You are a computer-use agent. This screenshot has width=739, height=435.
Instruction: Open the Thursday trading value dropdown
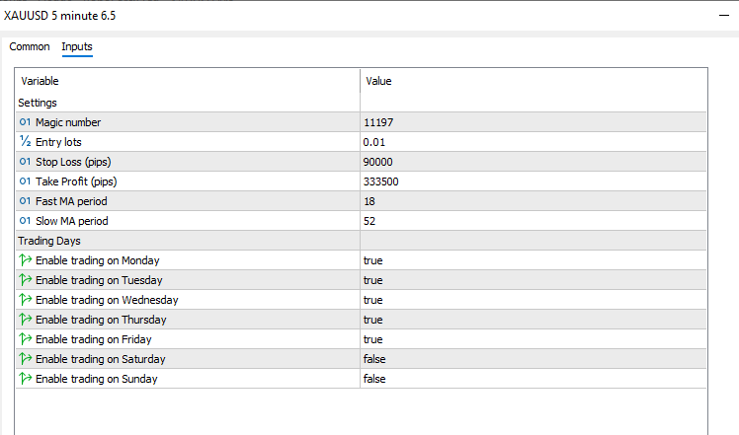[x=373, y=320]
